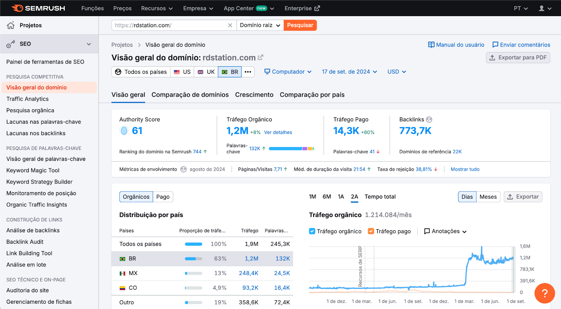
Task: Open the USD currency dropdown
Action: 397,71
